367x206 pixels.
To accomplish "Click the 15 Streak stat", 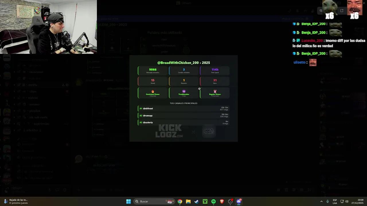I will click(x=153, y=82).
